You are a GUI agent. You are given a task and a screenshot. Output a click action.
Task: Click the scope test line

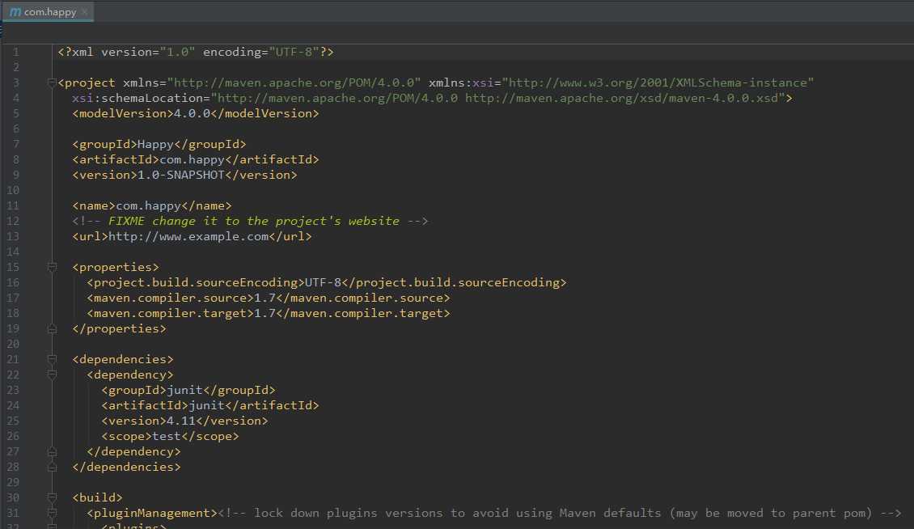[170, 436]
